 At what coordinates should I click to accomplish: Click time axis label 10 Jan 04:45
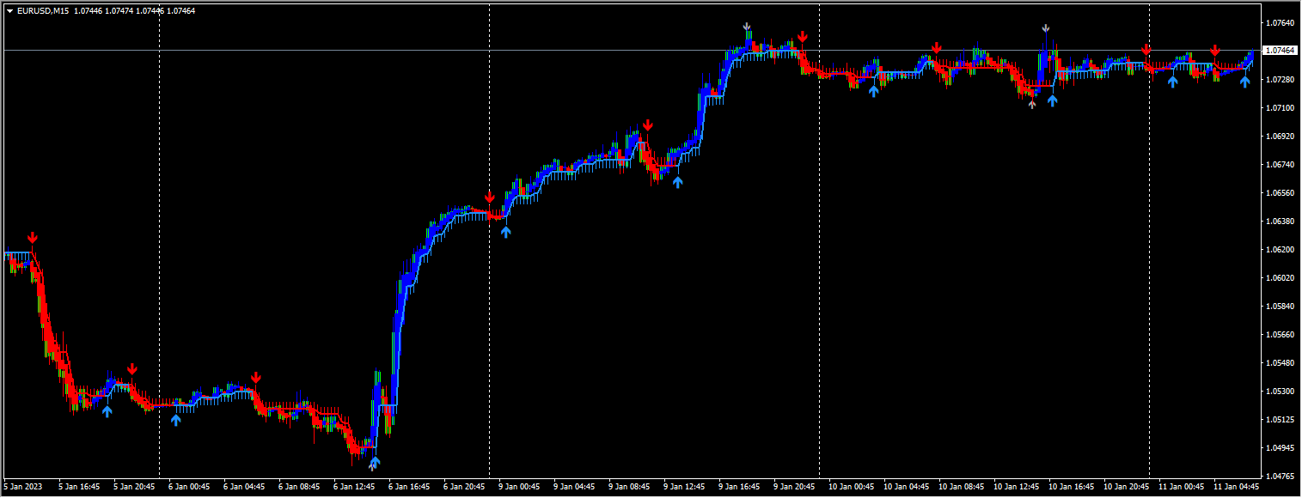pyautogui.click(x=906, y=487)
